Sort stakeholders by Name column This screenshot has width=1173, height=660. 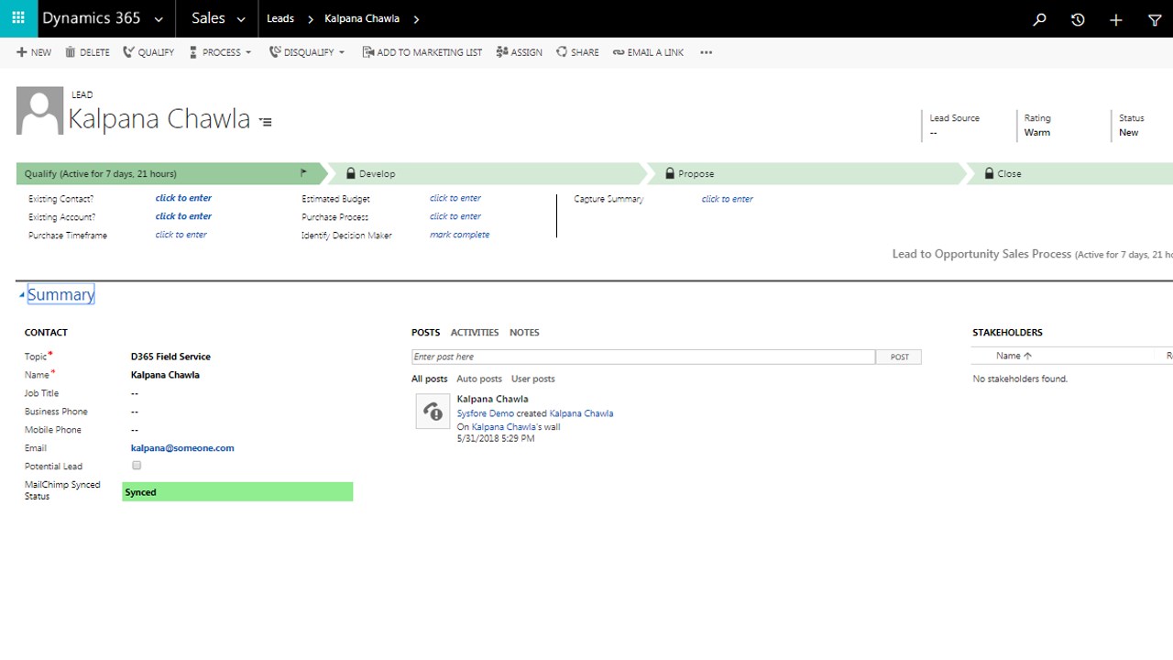click(x=1014, y=356)
